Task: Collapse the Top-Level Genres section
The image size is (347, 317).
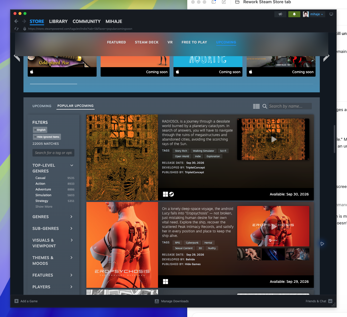Action: pos(72,165)
